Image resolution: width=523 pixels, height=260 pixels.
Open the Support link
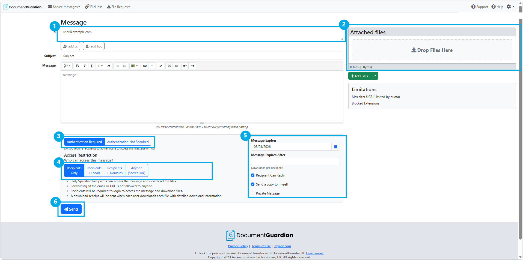480,7
